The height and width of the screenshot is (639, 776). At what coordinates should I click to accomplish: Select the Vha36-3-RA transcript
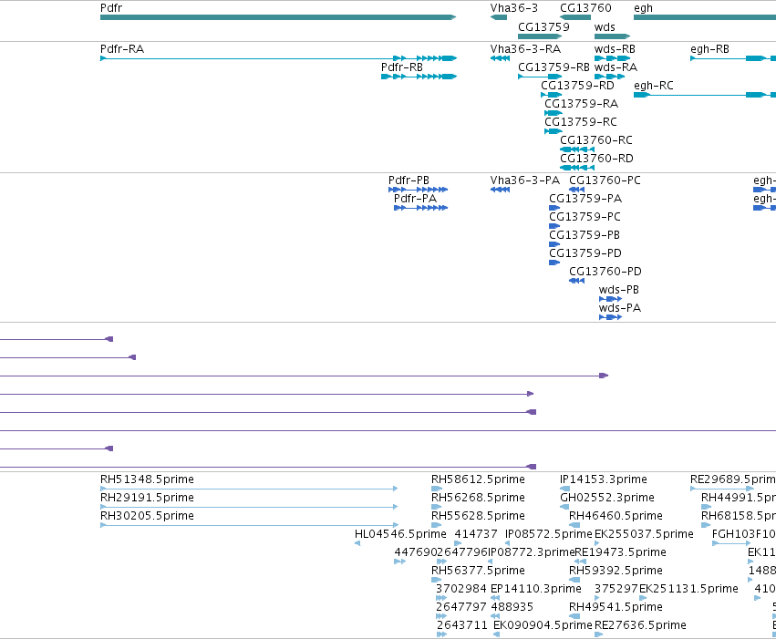point(500,58)
